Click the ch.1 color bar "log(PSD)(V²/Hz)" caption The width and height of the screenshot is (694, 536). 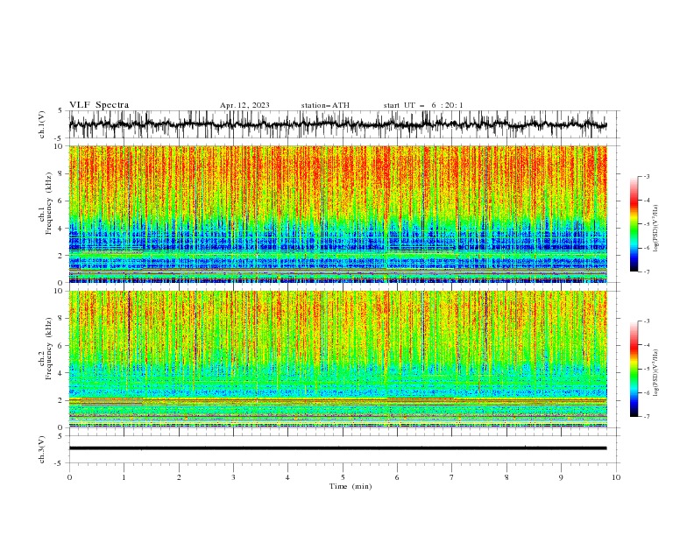655,229
